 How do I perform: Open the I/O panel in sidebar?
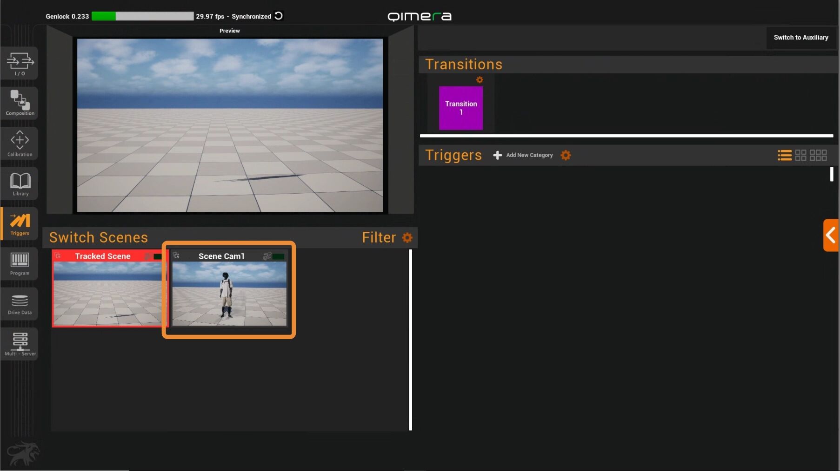tap(20, 63)
